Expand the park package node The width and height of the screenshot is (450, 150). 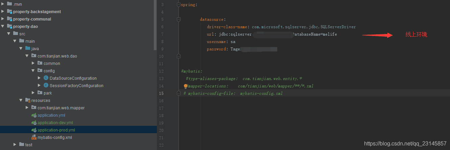point(33,93)
